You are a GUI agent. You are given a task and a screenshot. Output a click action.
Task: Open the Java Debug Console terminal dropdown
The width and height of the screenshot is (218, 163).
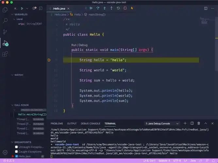click(162, 124)
